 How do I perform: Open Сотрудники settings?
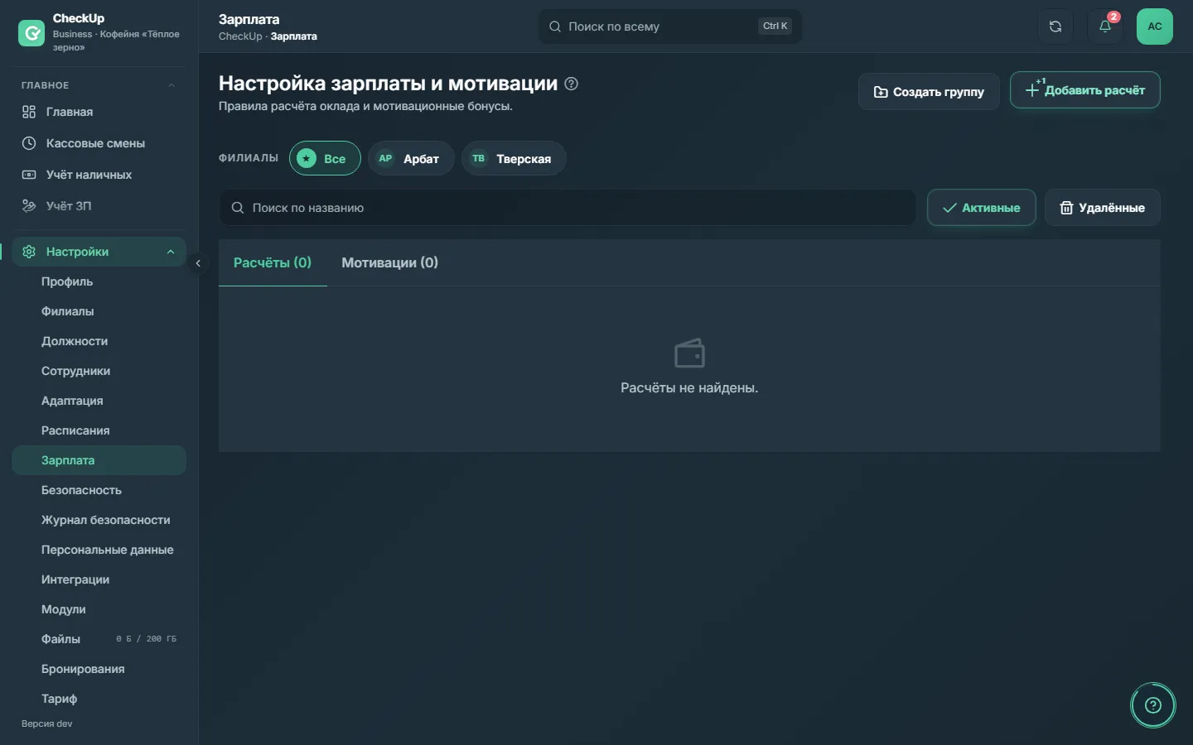(x=99, y=371)
